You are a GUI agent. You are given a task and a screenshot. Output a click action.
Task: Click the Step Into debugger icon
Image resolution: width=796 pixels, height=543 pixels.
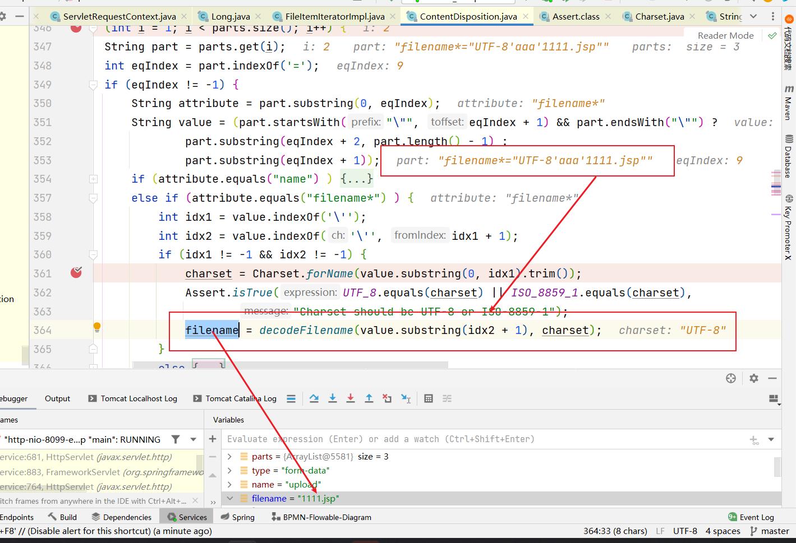click(333, 398)
